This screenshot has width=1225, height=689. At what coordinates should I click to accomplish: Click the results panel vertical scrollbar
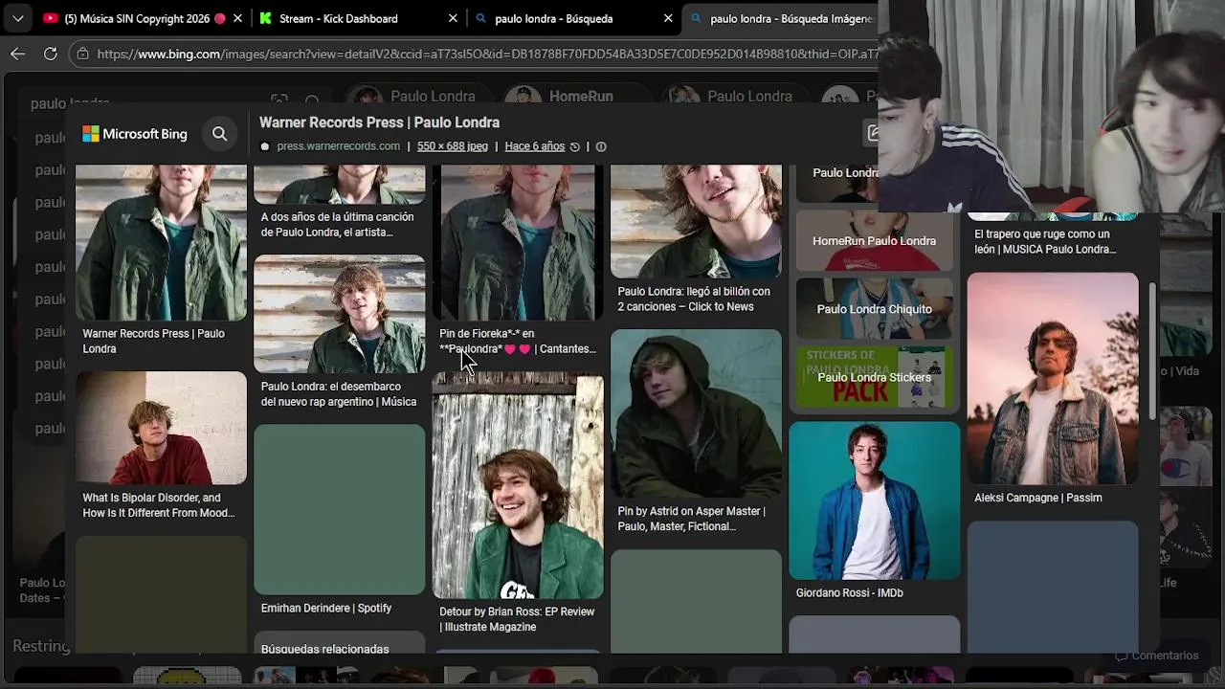point(1152,350)
